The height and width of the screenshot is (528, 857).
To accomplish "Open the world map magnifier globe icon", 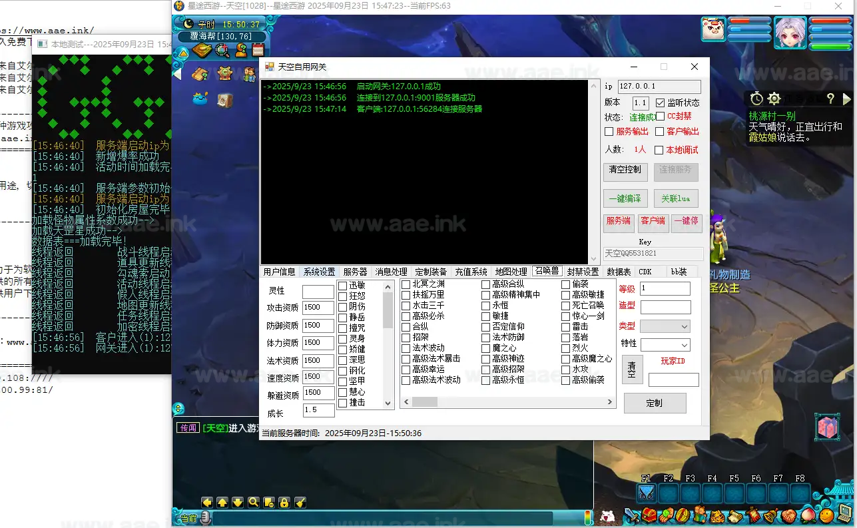I will 222,50.
